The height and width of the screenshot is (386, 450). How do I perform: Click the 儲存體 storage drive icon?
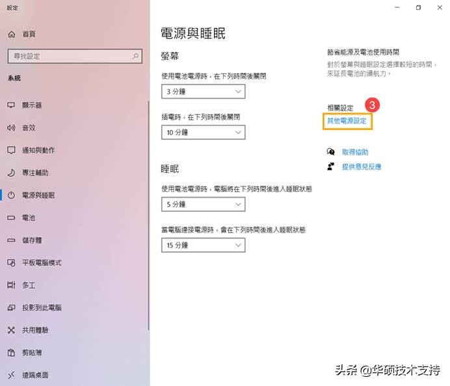(x=11, y=240)
